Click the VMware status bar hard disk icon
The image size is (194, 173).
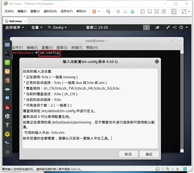(158, 169)
